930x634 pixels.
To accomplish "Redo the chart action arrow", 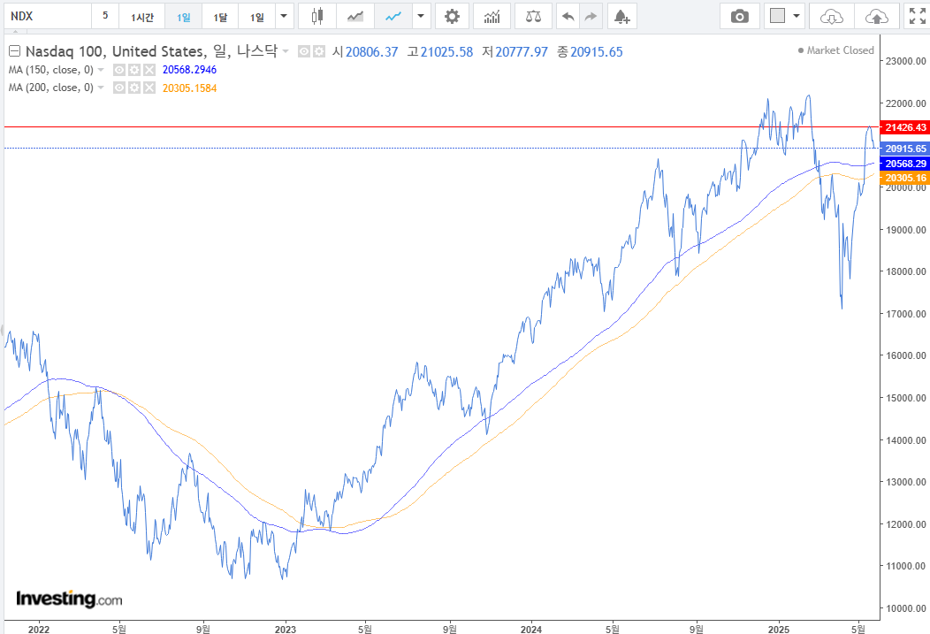I will pos(591,17).
